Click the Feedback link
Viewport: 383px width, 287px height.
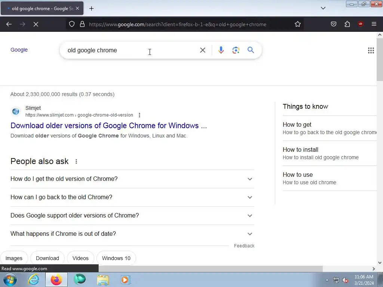click(244, 246)
